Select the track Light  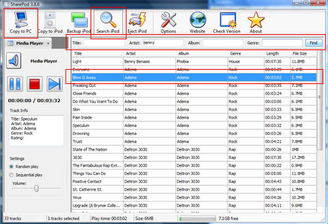click(x=194, y=62)
